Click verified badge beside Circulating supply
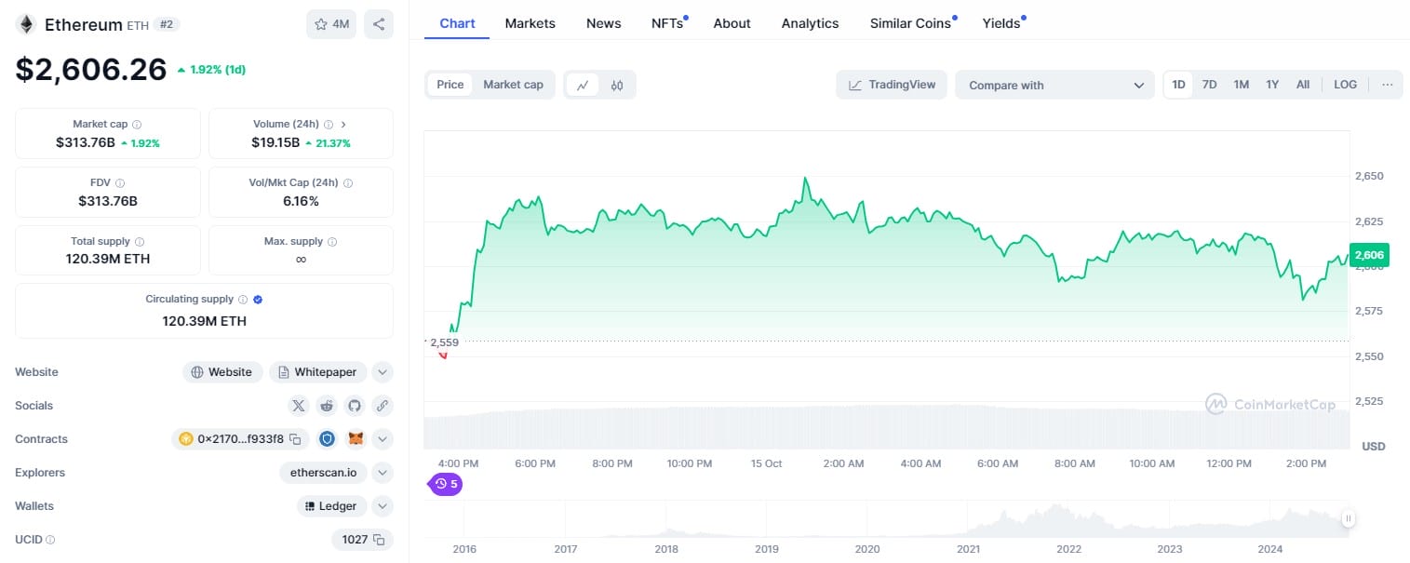This screenshot has width=1410, height=563. pos(258,300)
